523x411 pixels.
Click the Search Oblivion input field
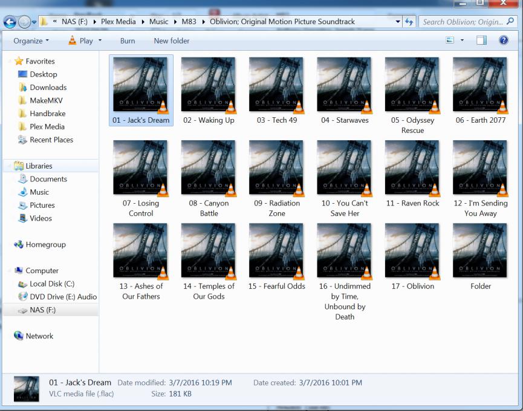click(463, 22)
